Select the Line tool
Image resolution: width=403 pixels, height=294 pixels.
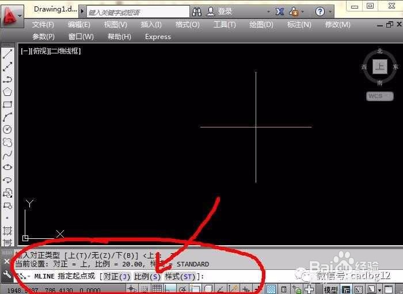(x=7, y=54)
